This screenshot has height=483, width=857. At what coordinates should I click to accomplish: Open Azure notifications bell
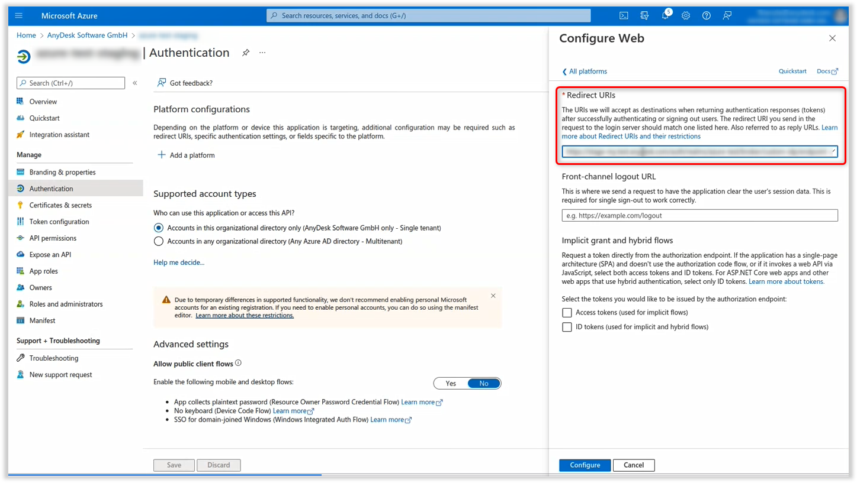(x=665, y=15)
